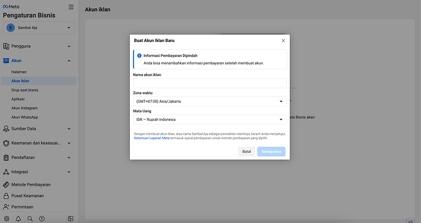Click the Integrasi icon

click(x=6, y=172)
